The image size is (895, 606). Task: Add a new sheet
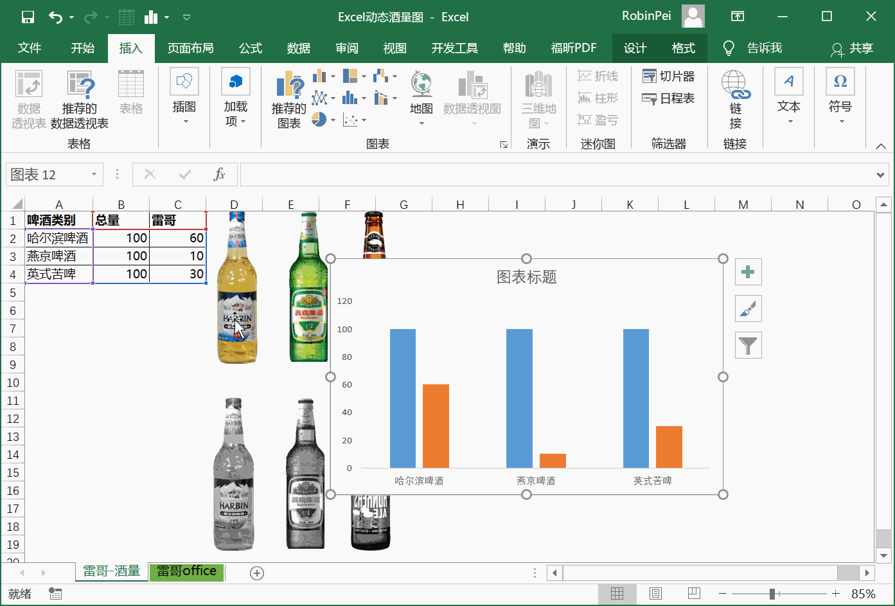[257, 573]
